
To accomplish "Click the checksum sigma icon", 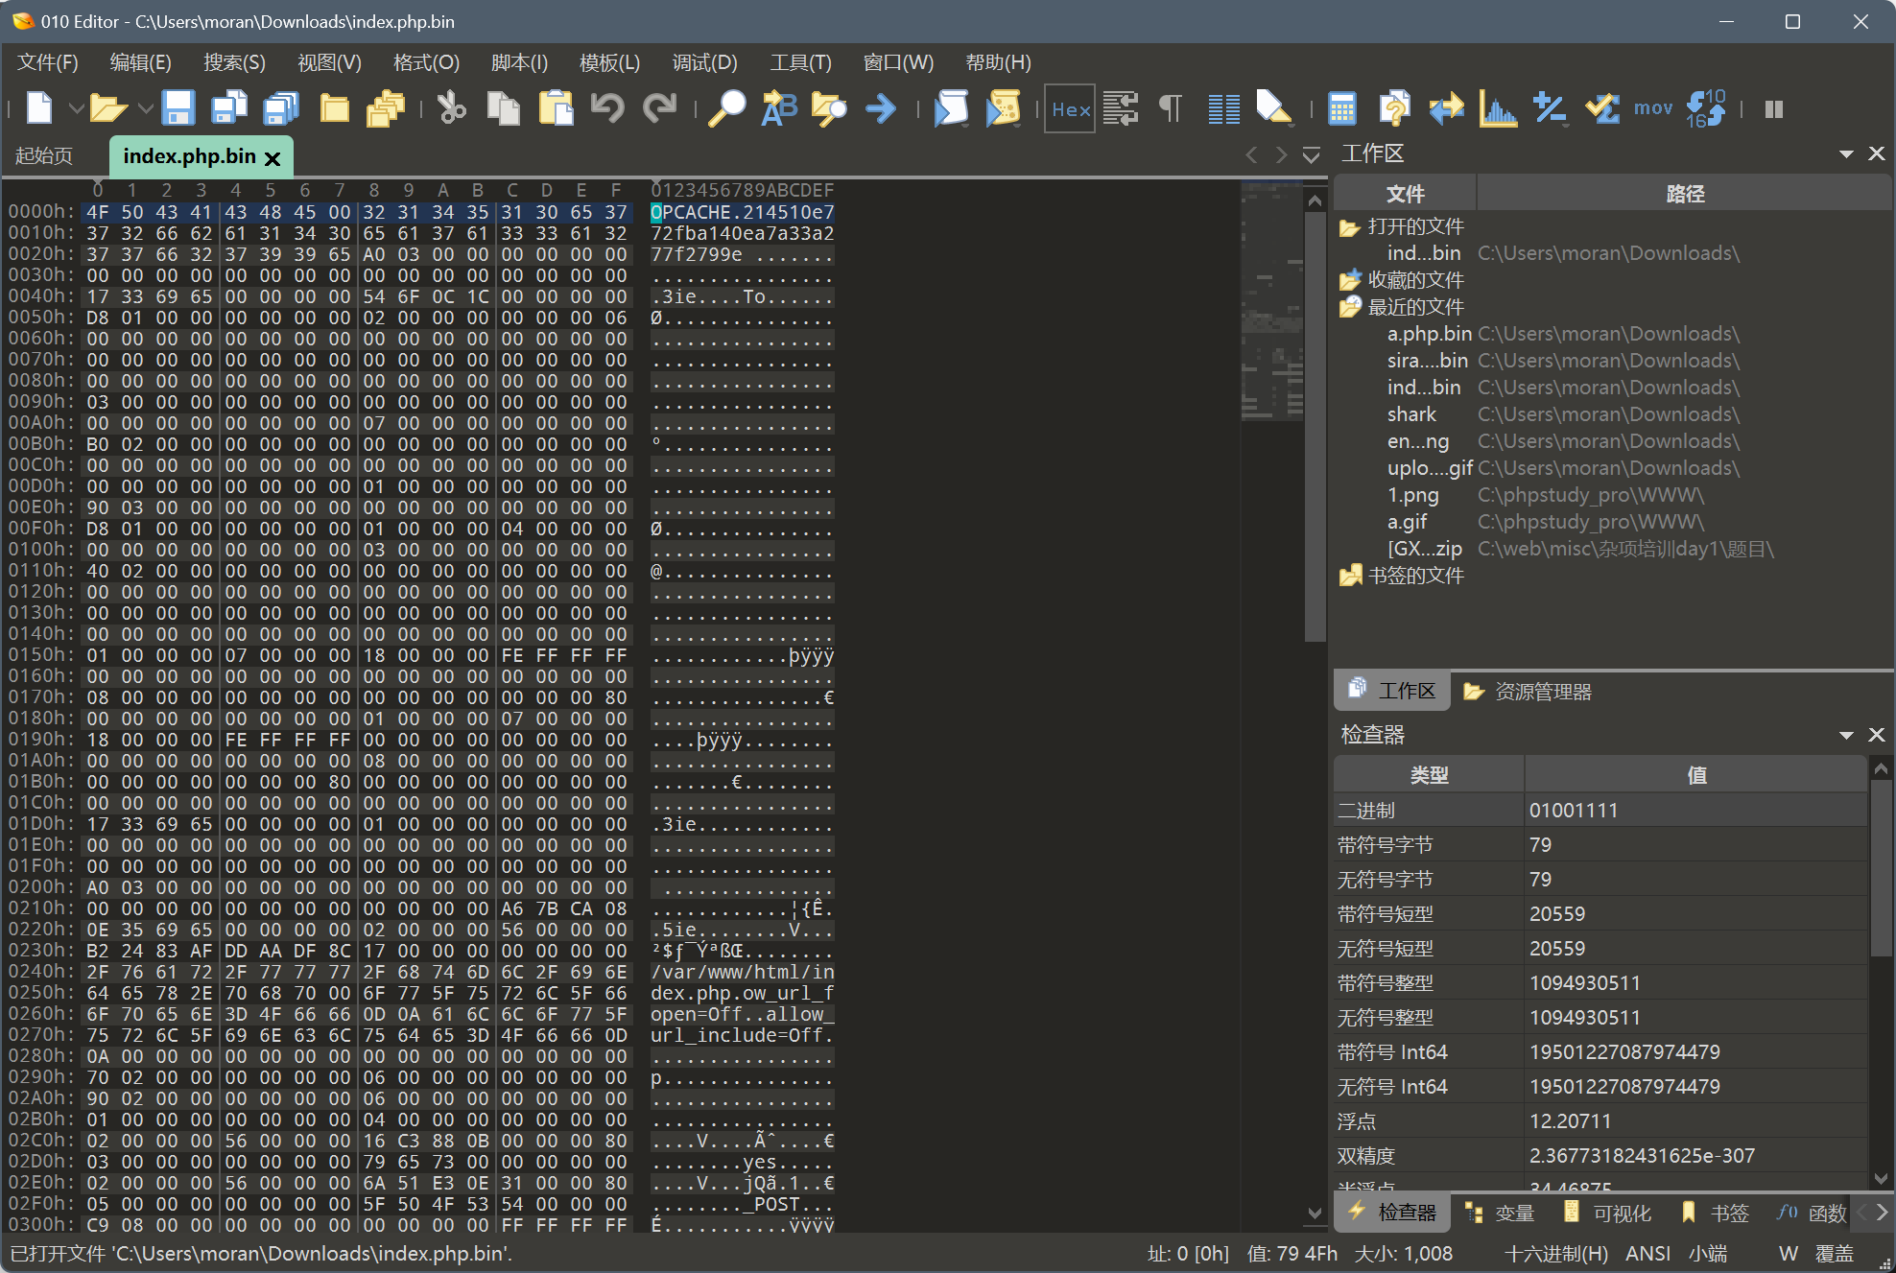I will tap(1601, 109).
